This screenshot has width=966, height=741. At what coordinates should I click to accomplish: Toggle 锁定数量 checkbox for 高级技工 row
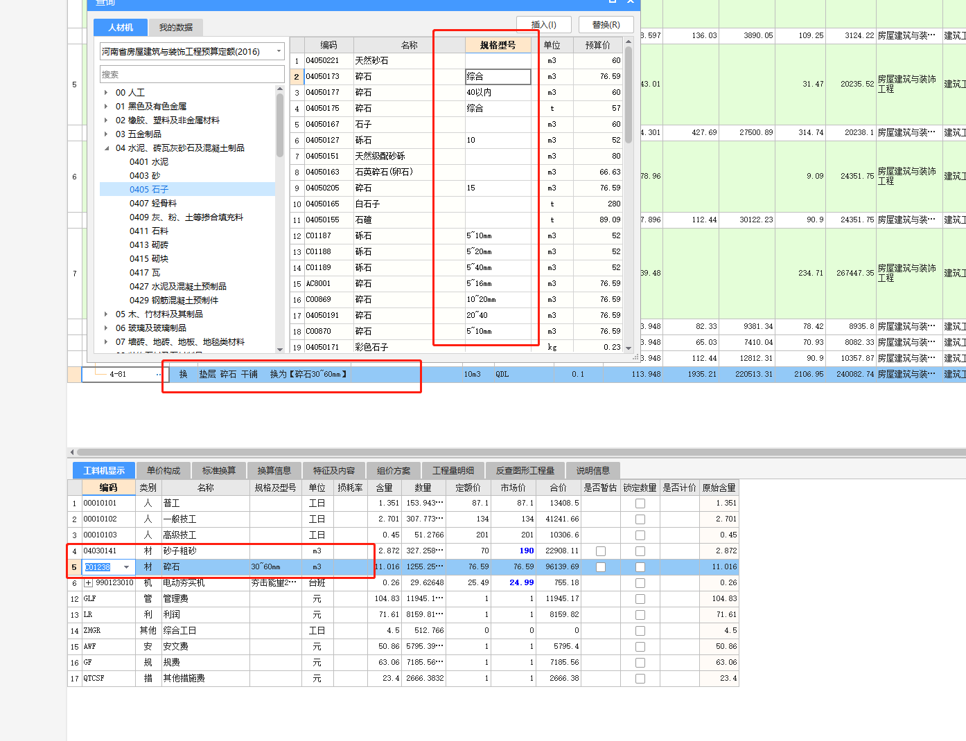click(640, 535)
